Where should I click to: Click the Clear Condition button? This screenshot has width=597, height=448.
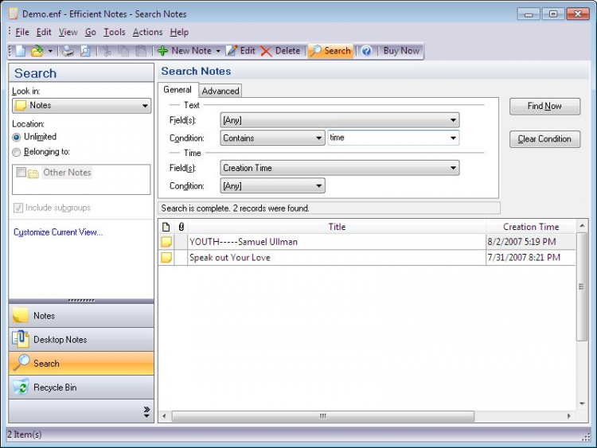544,139
